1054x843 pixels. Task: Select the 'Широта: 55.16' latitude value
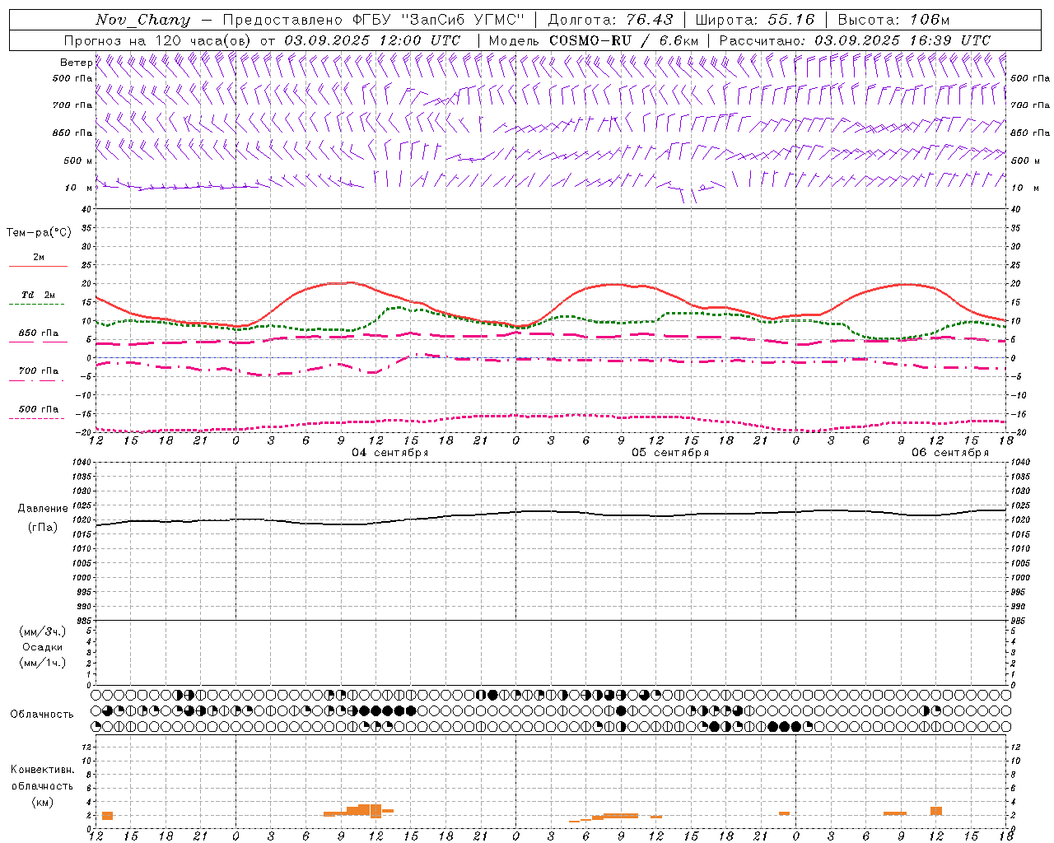(x=755, y=20)
